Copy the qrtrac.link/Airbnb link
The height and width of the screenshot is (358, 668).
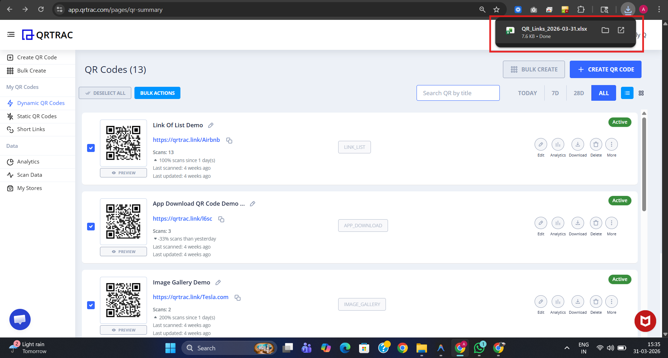[x=229, y=140]
